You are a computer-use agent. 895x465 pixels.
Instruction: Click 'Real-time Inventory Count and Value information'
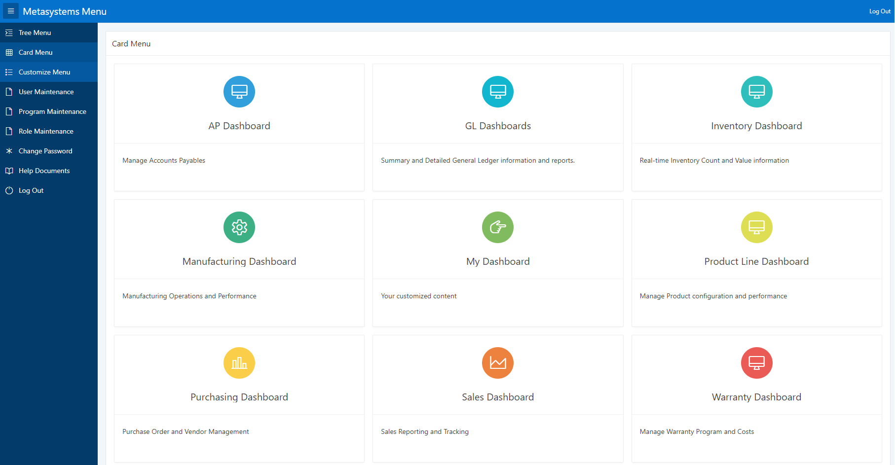[x=714, y=160]
